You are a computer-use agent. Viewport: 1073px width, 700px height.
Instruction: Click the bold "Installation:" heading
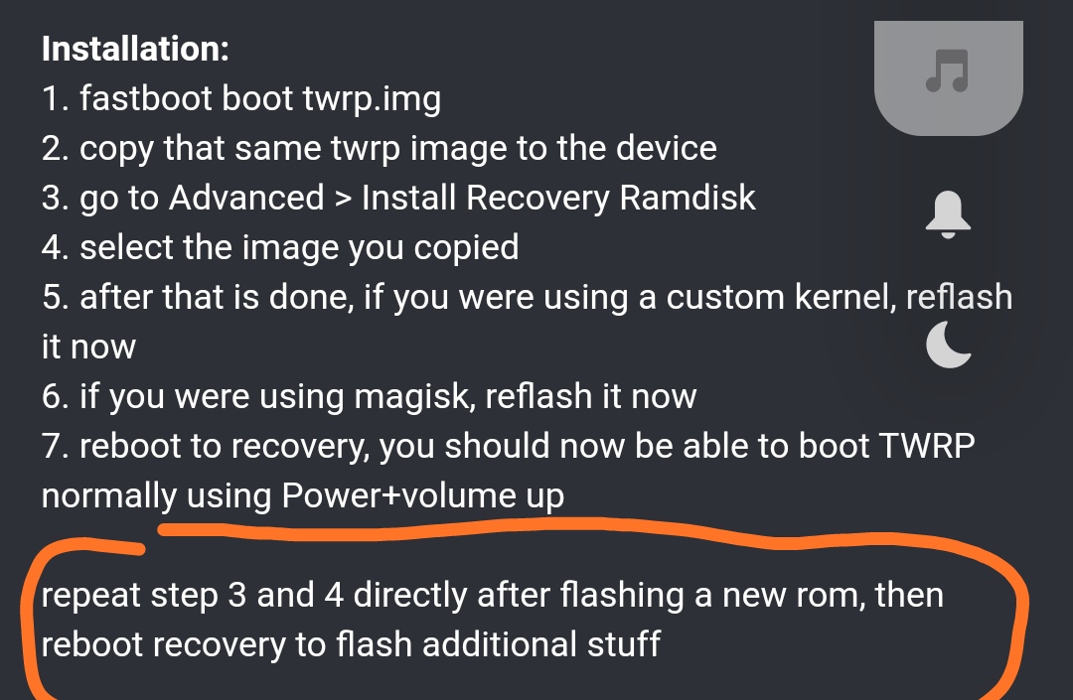coord(135,50)
